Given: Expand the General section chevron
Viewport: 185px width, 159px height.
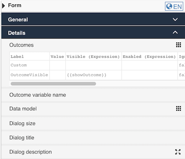Looking at the screenshot, I should pyautogui.click(x=175, y=19).
